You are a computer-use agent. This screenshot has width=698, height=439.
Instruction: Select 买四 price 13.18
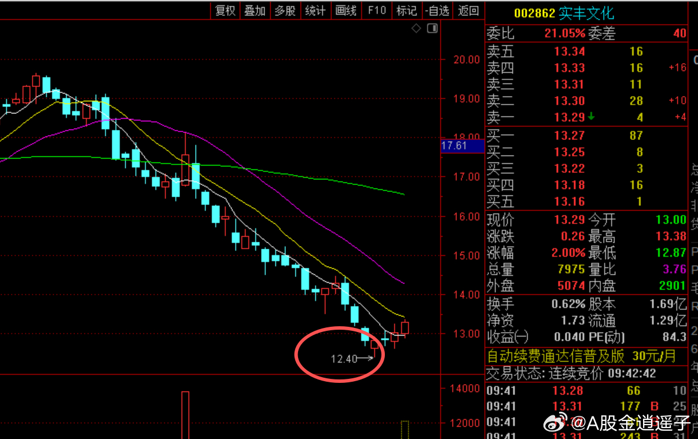point(570,185)
